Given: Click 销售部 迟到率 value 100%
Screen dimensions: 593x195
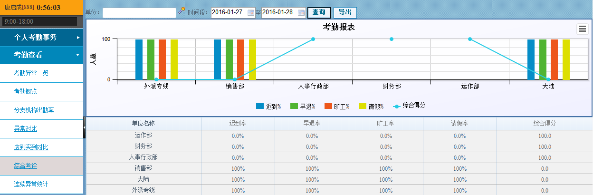Looking at the screenshot, I should pos(238,168).
